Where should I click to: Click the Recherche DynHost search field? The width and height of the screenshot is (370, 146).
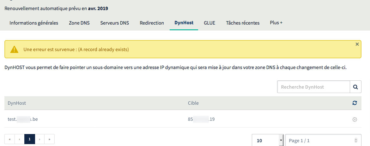click(313, 87)
